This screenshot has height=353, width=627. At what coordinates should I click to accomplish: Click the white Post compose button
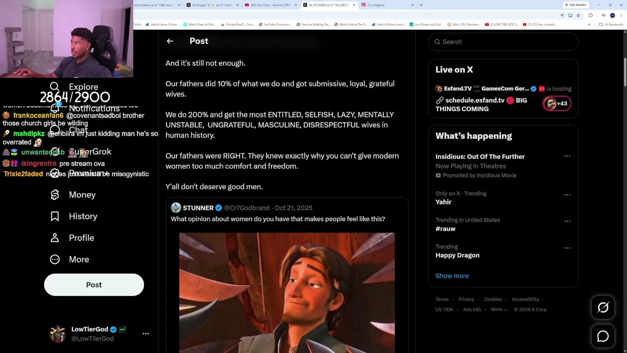pos(94,285)
